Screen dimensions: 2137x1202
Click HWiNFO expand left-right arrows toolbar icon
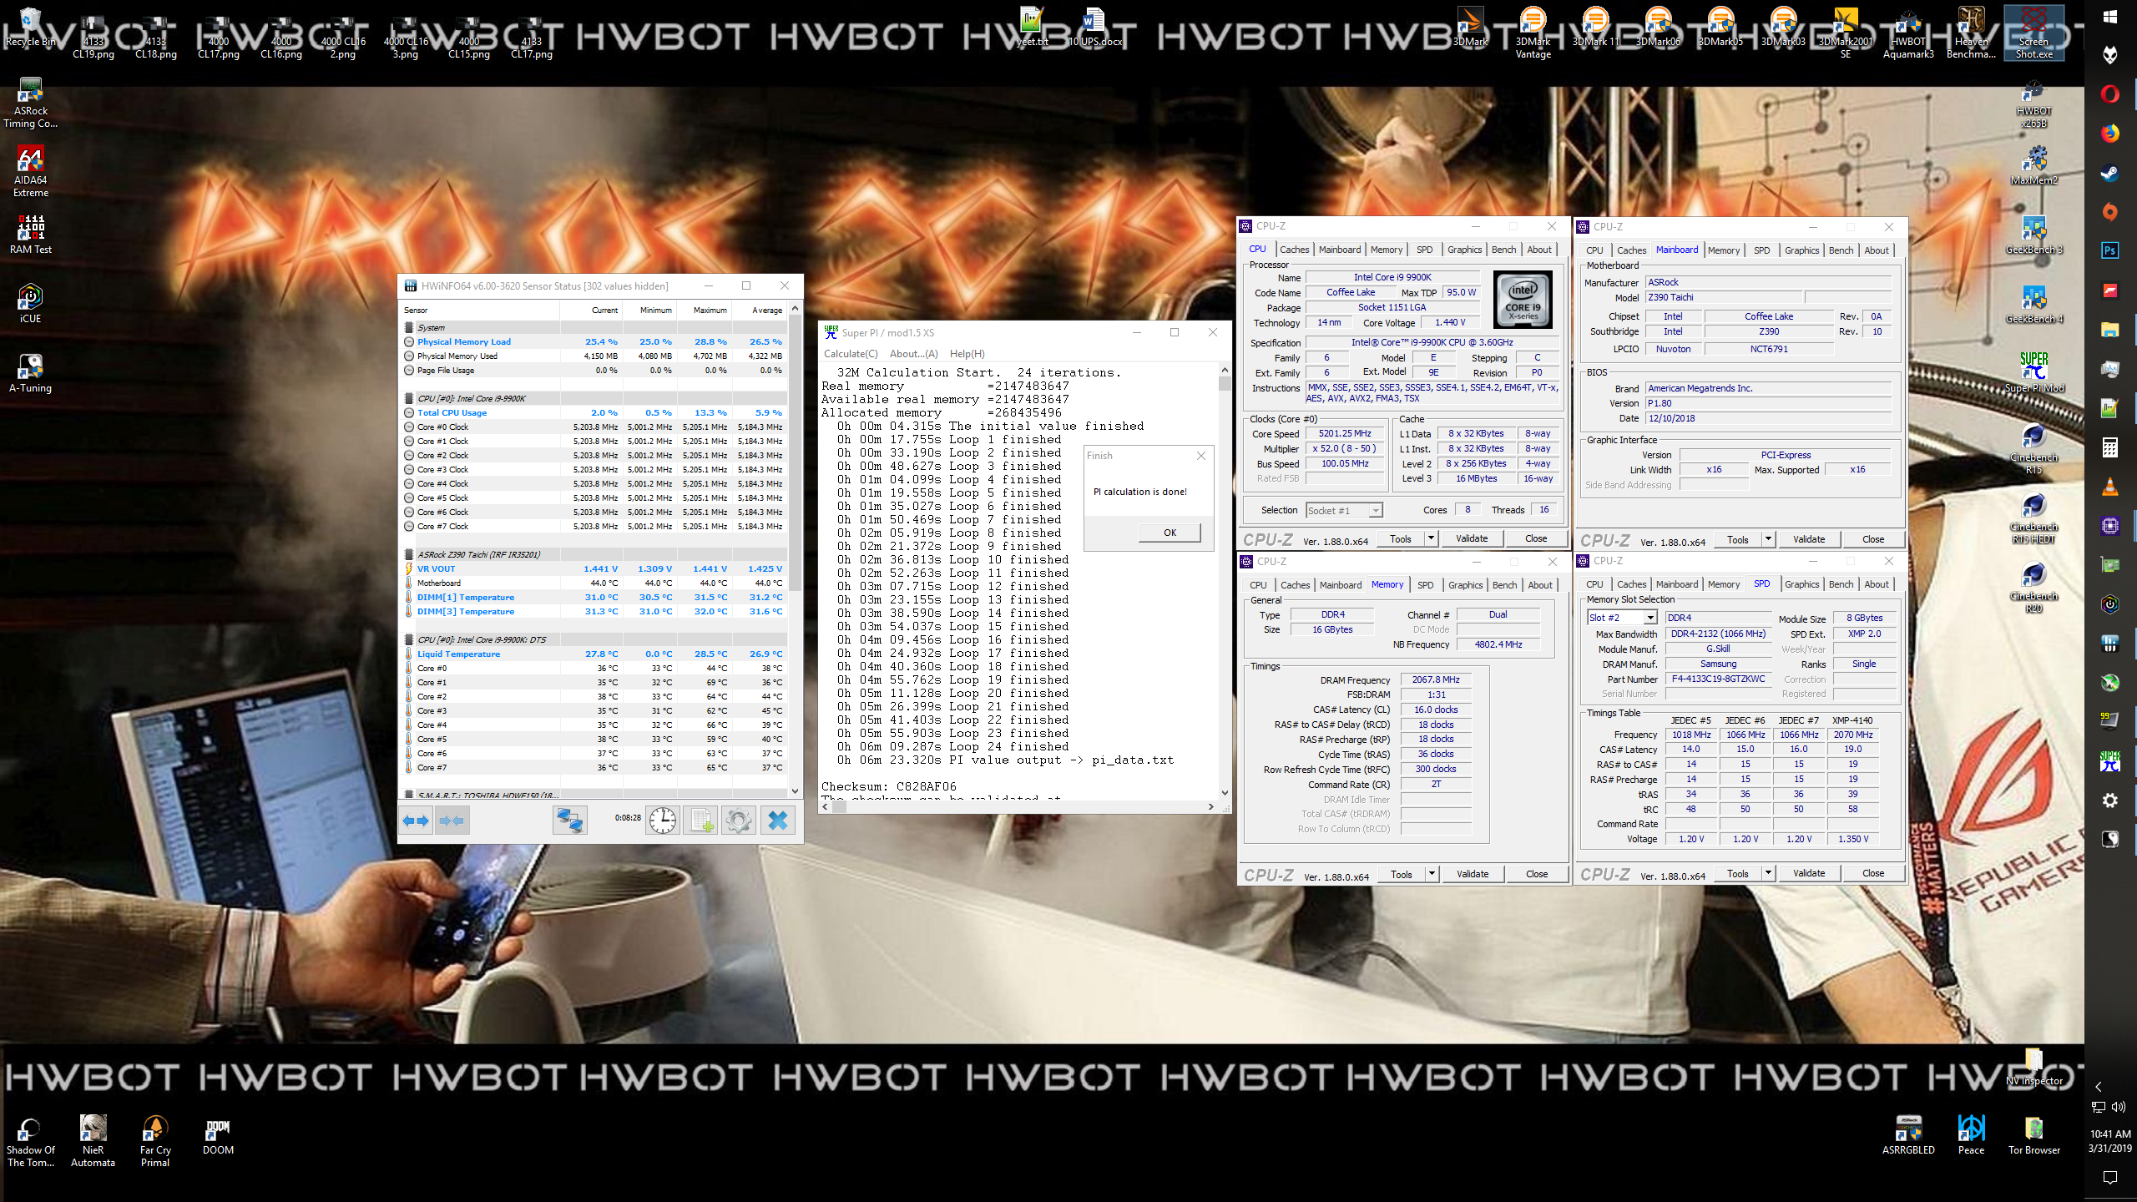click(417, 821)
